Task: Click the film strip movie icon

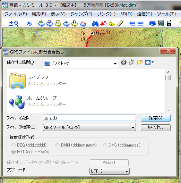Action: click(161, 23)
